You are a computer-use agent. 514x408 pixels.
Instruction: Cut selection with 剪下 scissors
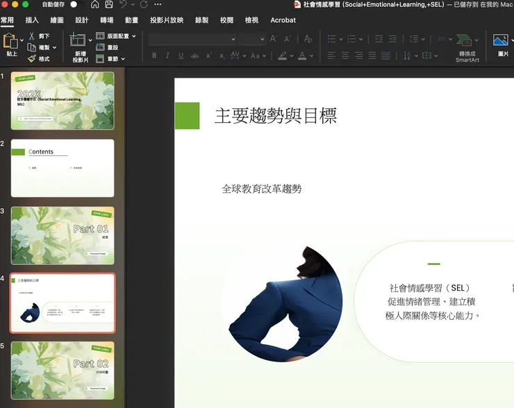pos(39,36)
